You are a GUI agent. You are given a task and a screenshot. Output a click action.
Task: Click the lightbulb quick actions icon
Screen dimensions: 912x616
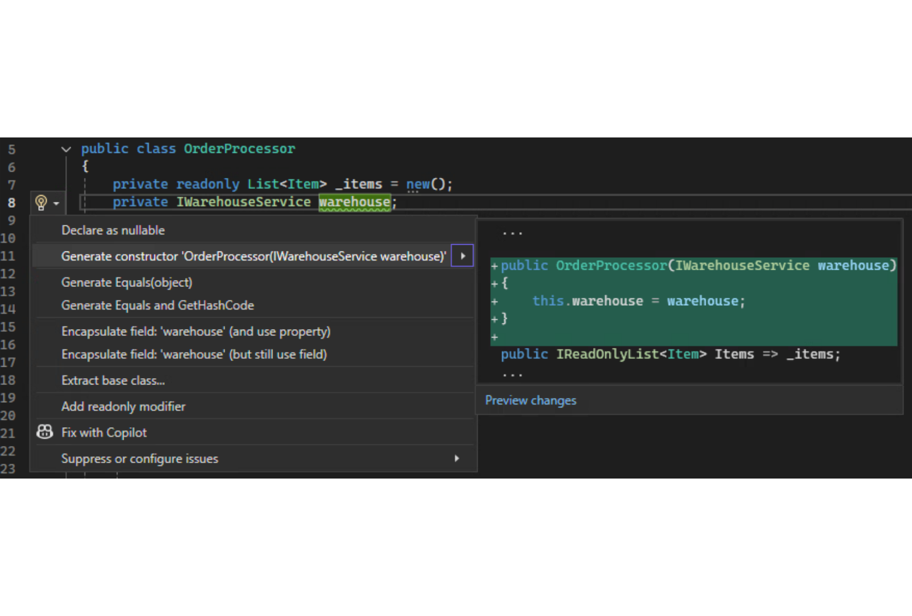(x=41, y=202)
